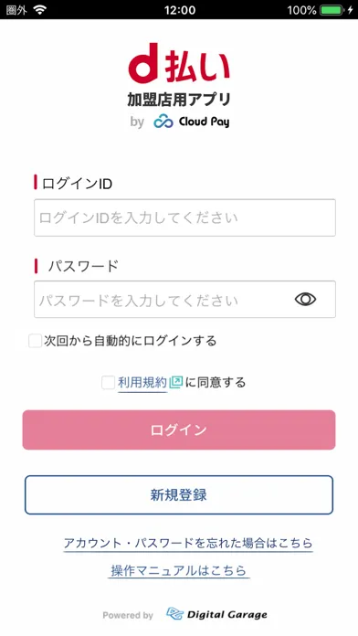Tap the pink ログイン button

tap(179, 430)
